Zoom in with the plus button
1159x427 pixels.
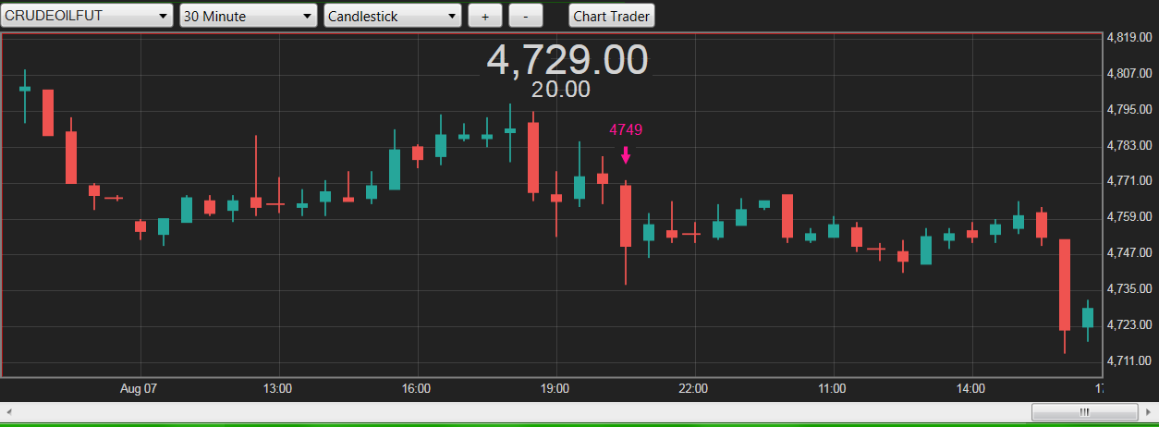(485, 16)
